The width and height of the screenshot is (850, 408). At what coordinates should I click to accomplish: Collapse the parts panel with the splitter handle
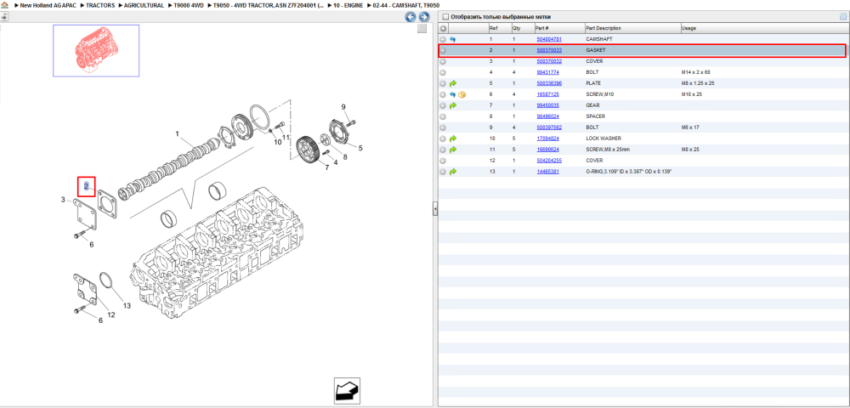[x=434, y=209]
